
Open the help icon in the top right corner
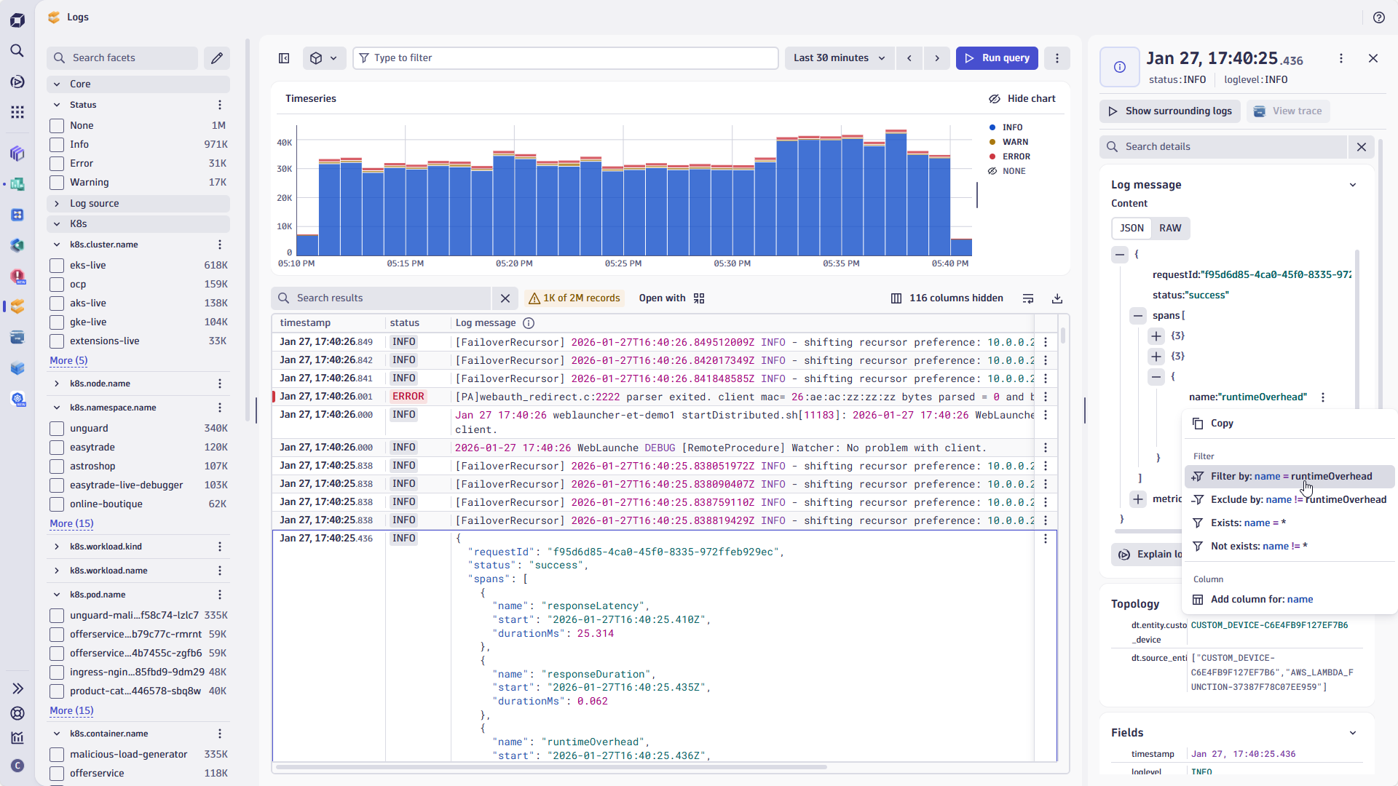click(x=1379, y=17)
